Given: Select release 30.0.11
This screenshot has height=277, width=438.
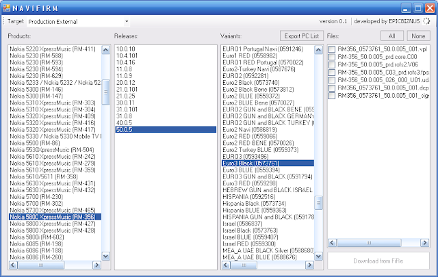Looking at the screenshot, I should pos(125,103).
